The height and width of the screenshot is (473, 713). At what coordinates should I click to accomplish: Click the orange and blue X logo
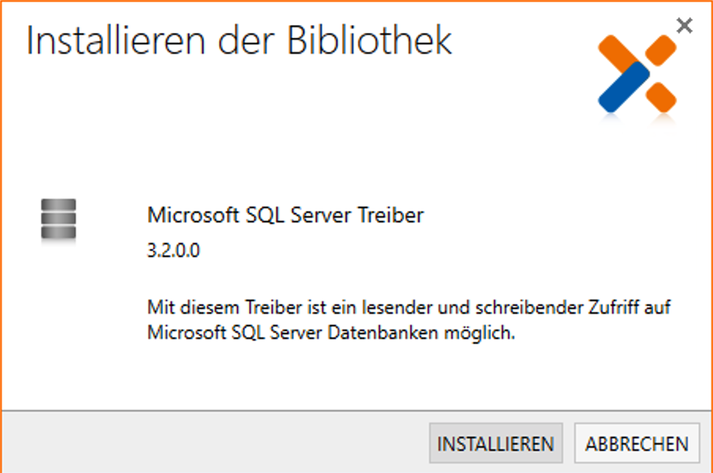click(x=637, y=74)
